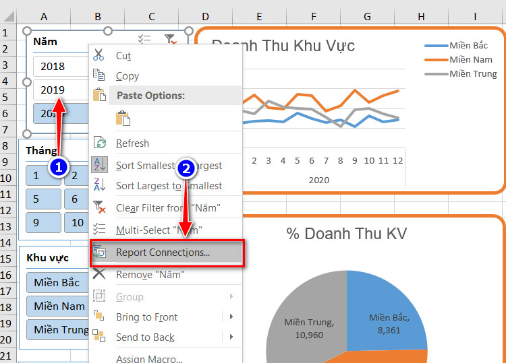Click the Doanh Thu Khu Vực chart title
This screenshot has height=363, width=506.
click(283, 45)
